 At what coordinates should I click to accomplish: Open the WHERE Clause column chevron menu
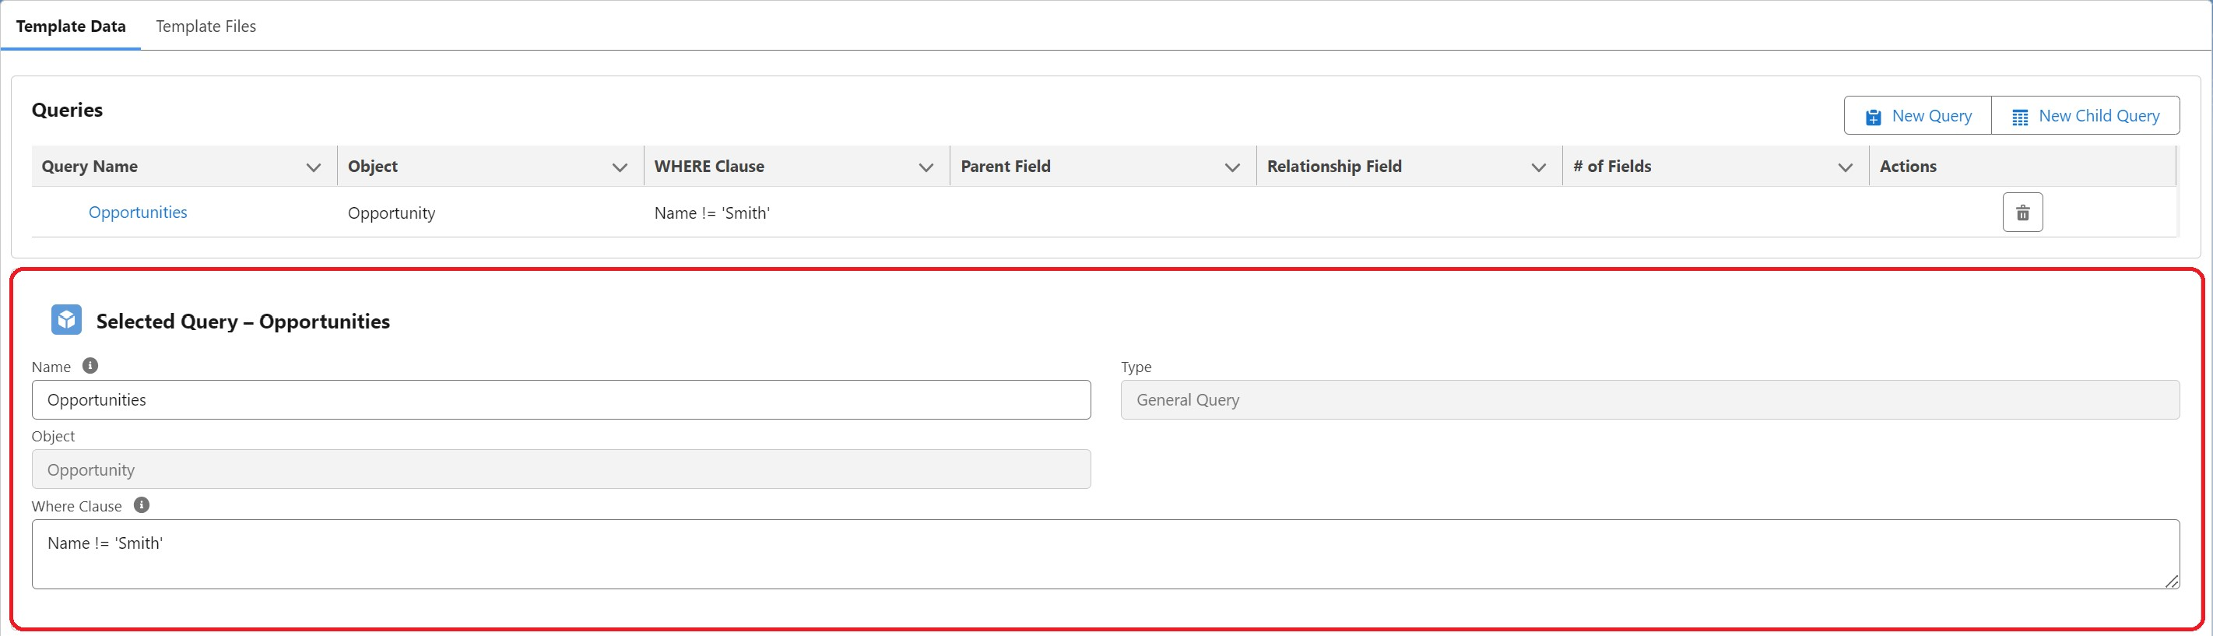(926, 167)
